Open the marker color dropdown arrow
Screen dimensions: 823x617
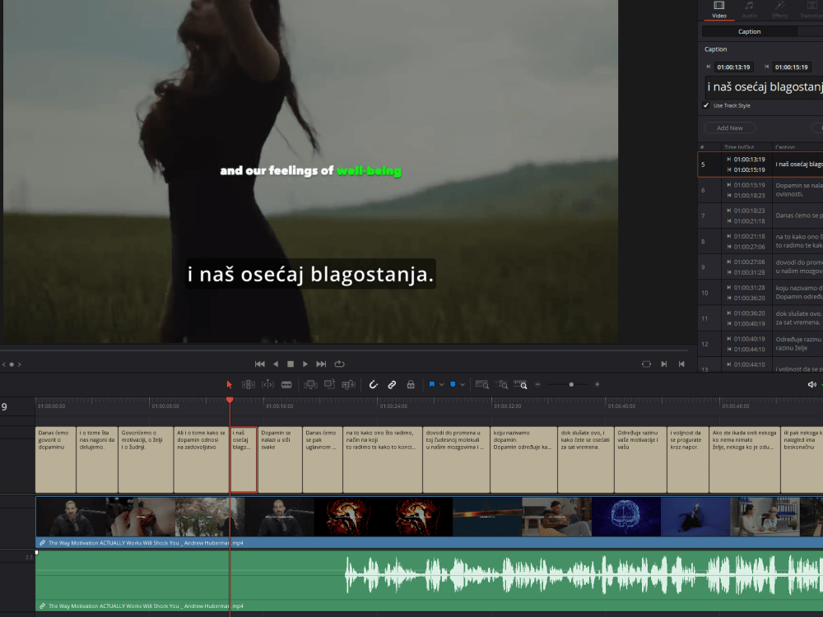tap(463, 384)
